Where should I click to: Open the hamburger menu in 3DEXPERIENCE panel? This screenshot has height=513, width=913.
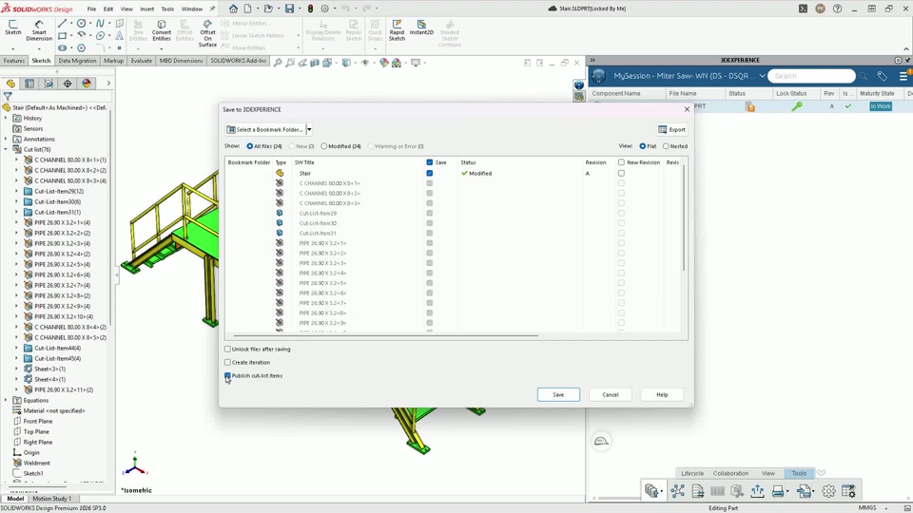(x=903, y=76)
